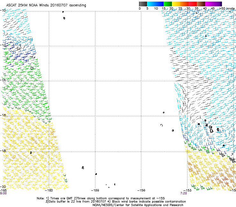
Task: Click the '-165' longitude axis label
Action: click(x=3, y=190)
